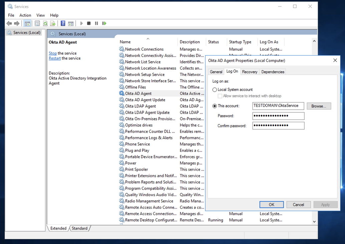Toggle the Show/Hide Console Tree icon
The width and height of the screenshot is (345, 244).
point(27,23)
